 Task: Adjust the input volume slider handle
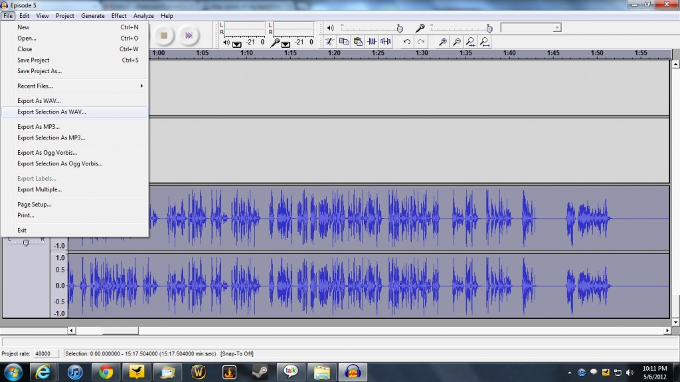pyautogui.click(x=489, y=29)
